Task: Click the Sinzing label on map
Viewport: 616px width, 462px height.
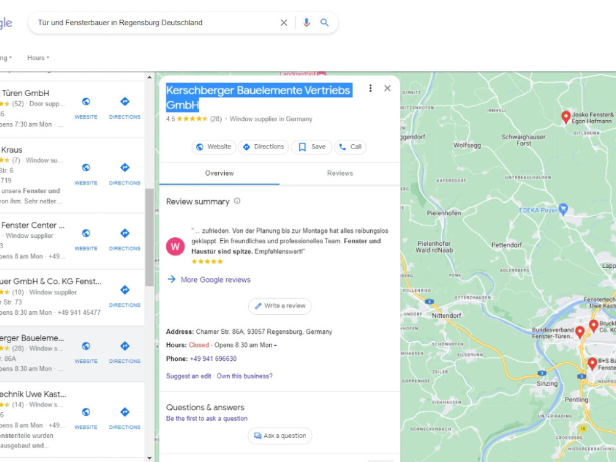Action: click(547, 383)
